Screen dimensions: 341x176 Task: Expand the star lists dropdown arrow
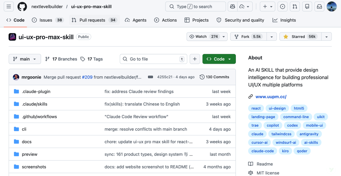point(326,37)
